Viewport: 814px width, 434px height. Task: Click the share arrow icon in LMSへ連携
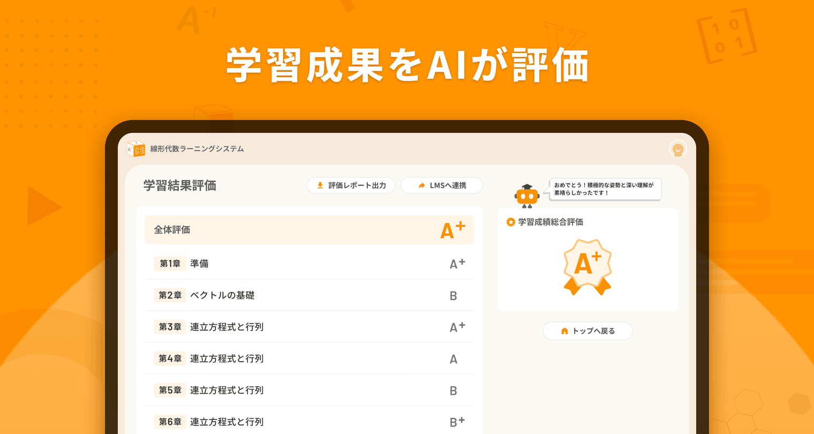point(422,185)
